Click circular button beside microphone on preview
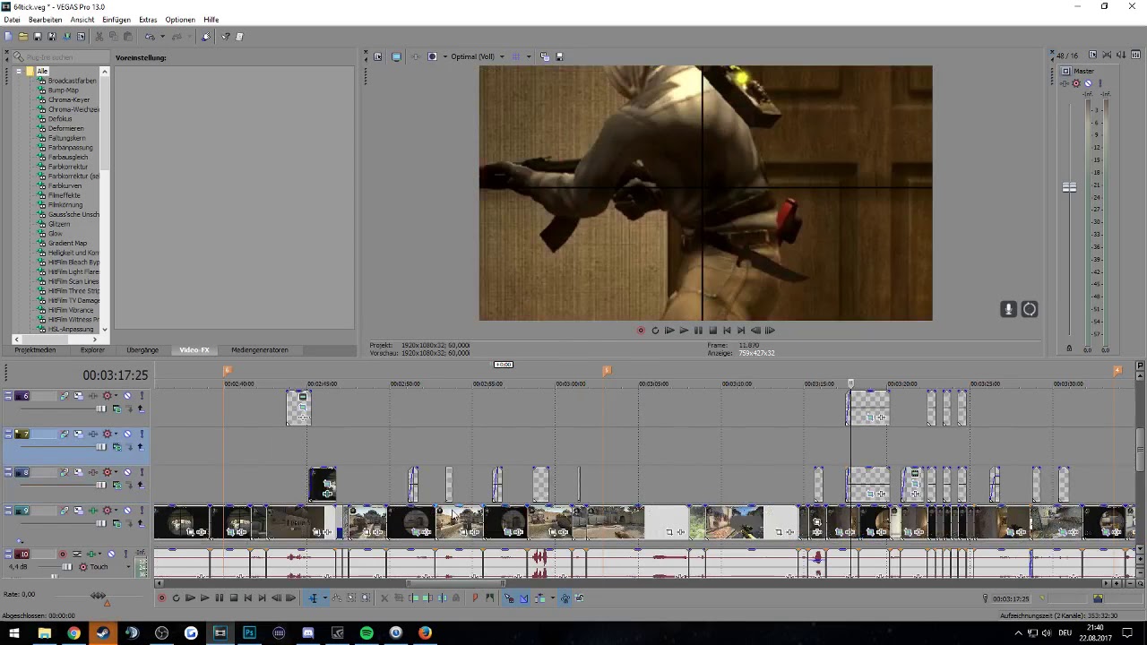1147x645 pixels. [x=1029, y=309]
